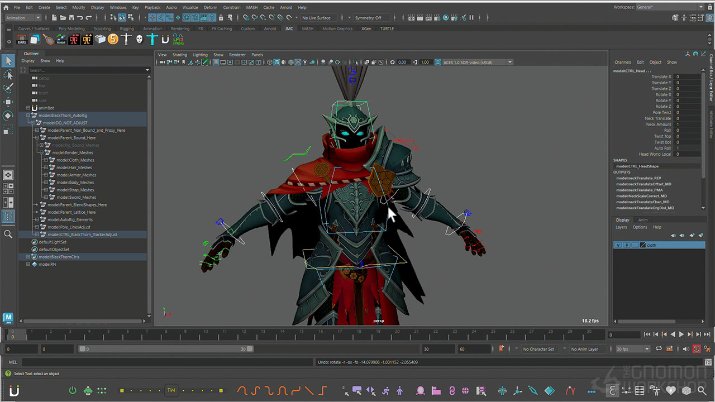The image size is (715, 402).
Task: Launch the LM Spring shelf tool
Action: [178, 40]
